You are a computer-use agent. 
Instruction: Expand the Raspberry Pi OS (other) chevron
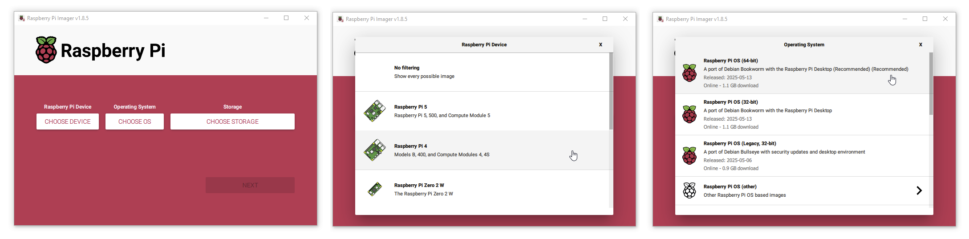coord(919,190)
